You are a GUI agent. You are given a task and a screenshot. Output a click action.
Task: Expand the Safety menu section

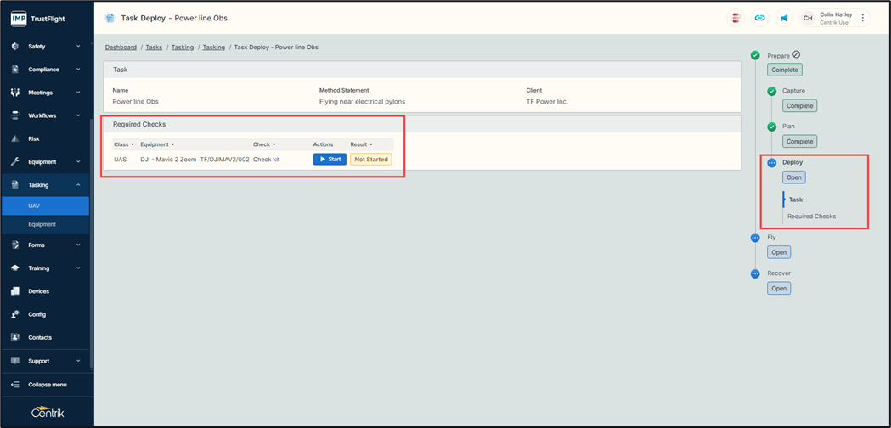tap(46, 47)
